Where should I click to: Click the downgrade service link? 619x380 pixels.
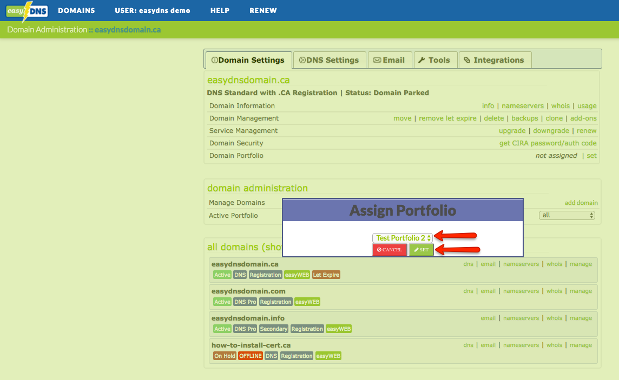click(551, 130)
